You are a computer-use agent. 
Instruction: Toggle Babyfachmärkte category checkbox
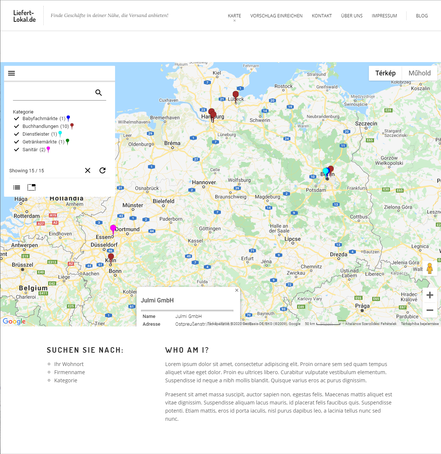point(16,118)
